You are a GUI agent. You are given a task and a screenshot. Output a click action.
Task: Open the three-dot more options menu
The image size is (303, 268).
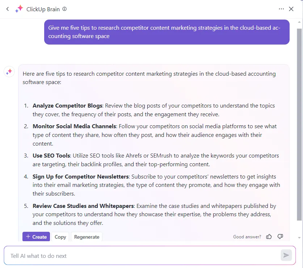281,9
